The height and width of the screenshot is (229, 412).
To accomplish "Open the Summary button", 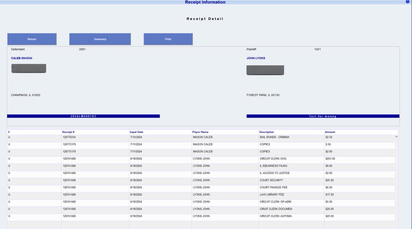I will click(100, 39).
